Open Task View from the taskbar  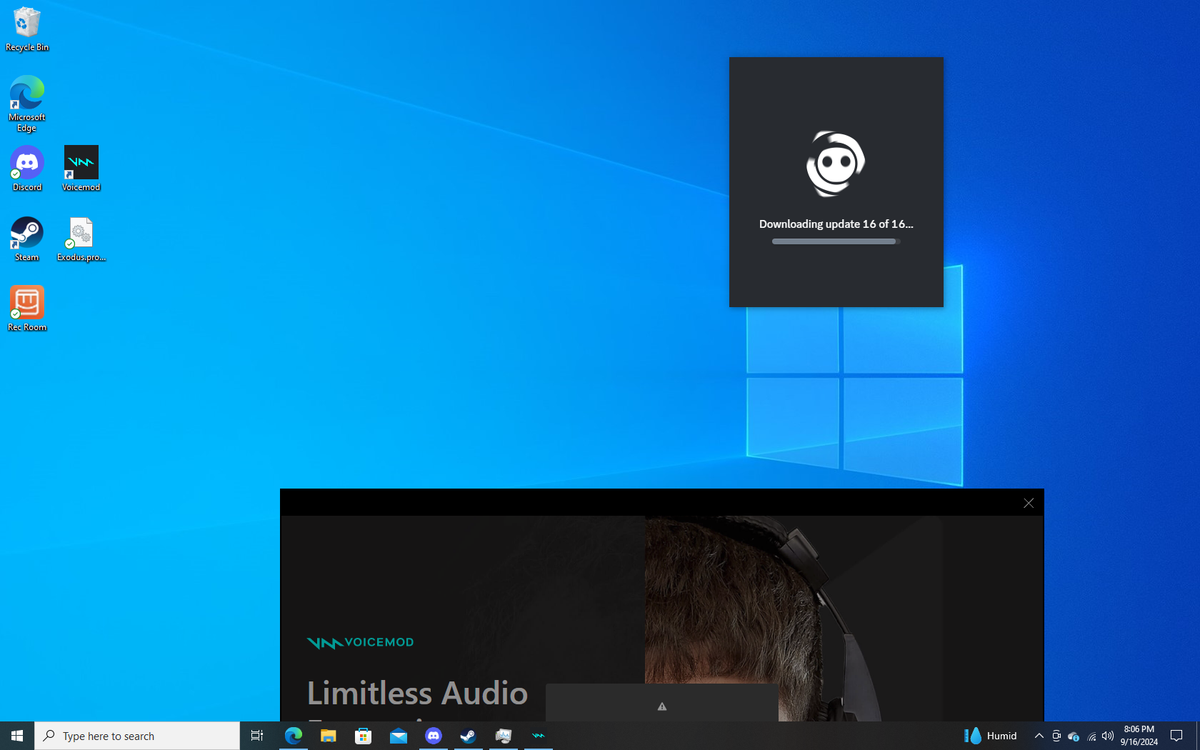pos(257,736)
